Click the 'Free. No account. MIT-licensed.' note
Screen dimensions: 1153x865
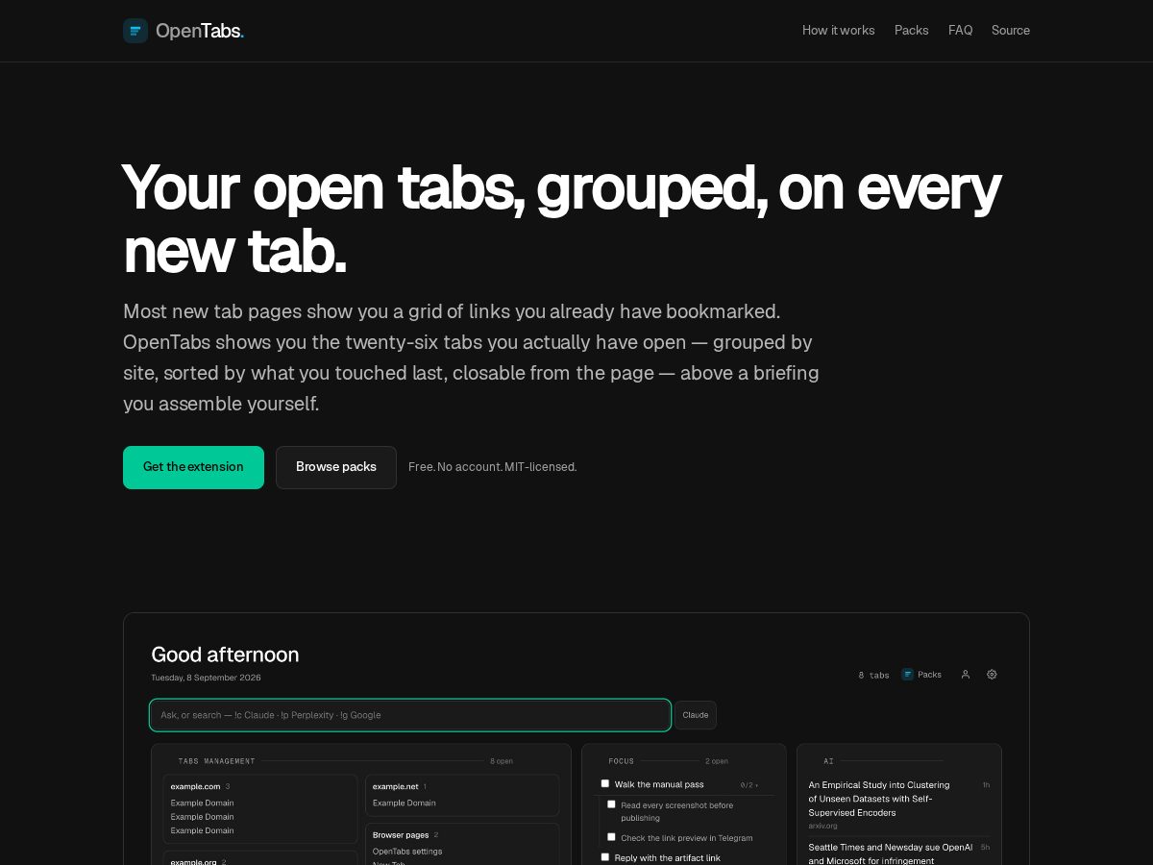[493, 467]
